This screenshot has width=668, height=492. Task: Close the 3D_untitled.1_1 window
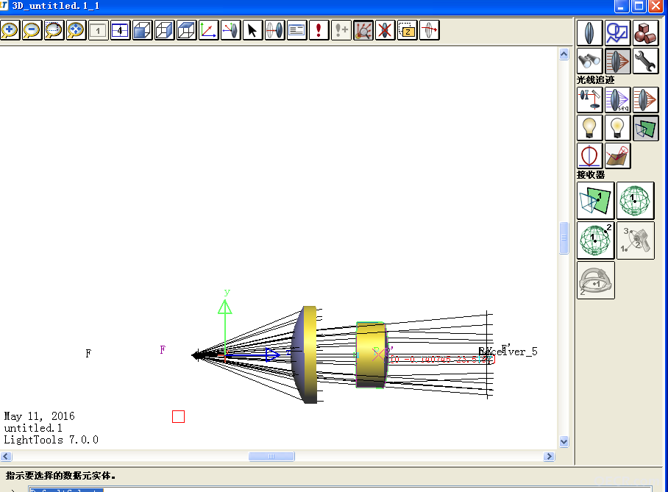coord(656,6)
